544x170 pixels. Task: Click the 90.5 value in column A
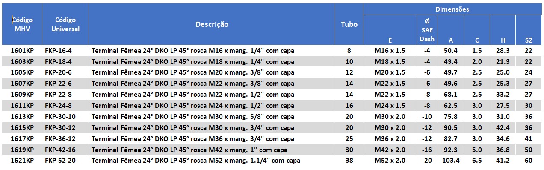(450, 128)
